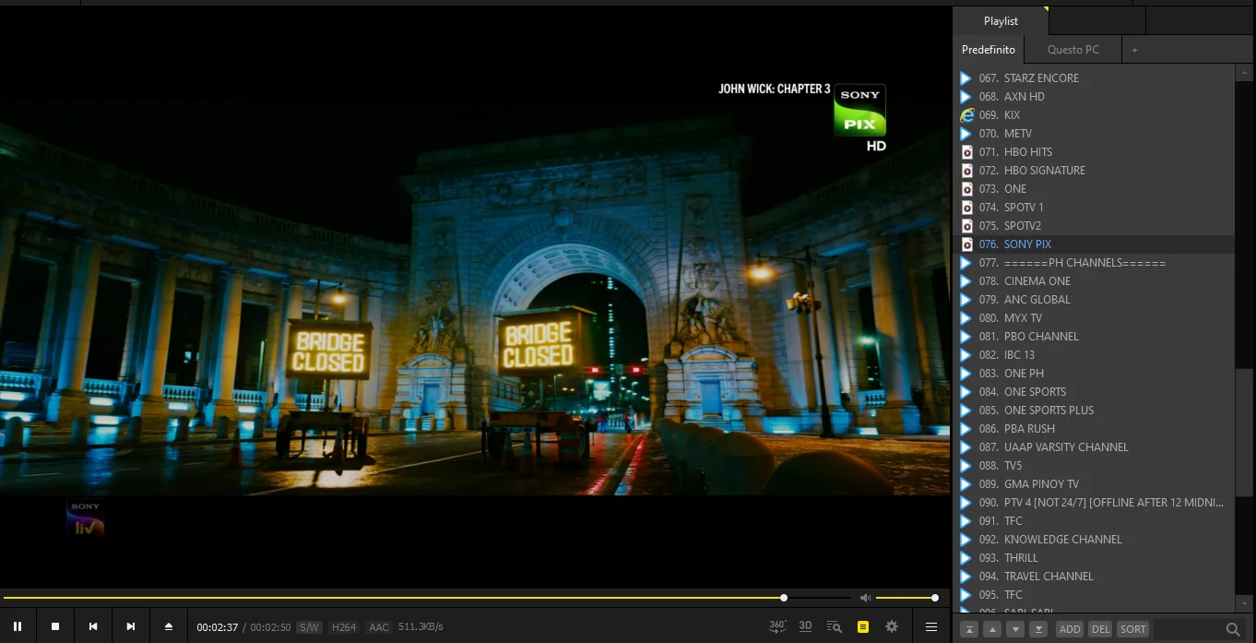Click file icon beside 076. SONY PIX
Screen dimensions: 1256x643
coord(966,244)
